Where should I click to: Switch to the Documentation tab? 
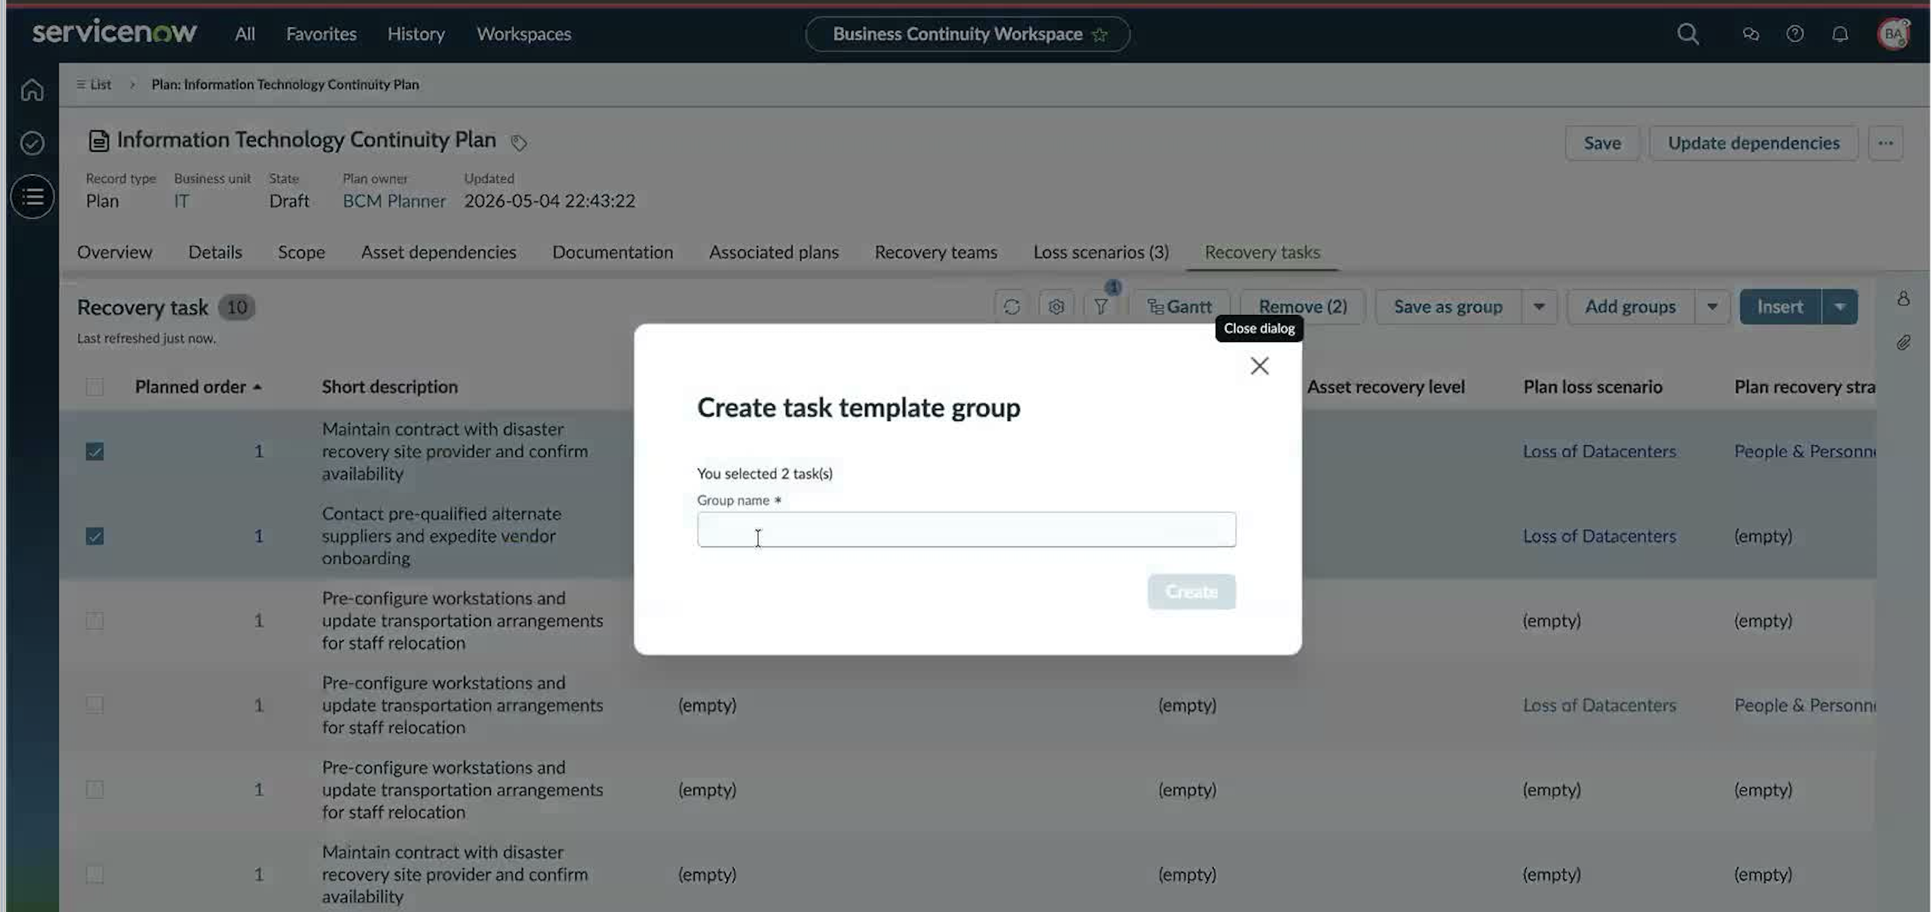pos(613,252)
